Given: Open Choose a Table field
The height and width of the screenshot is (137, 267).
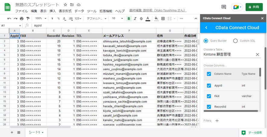Looking at the screenshot, I should tap(229, 54).
